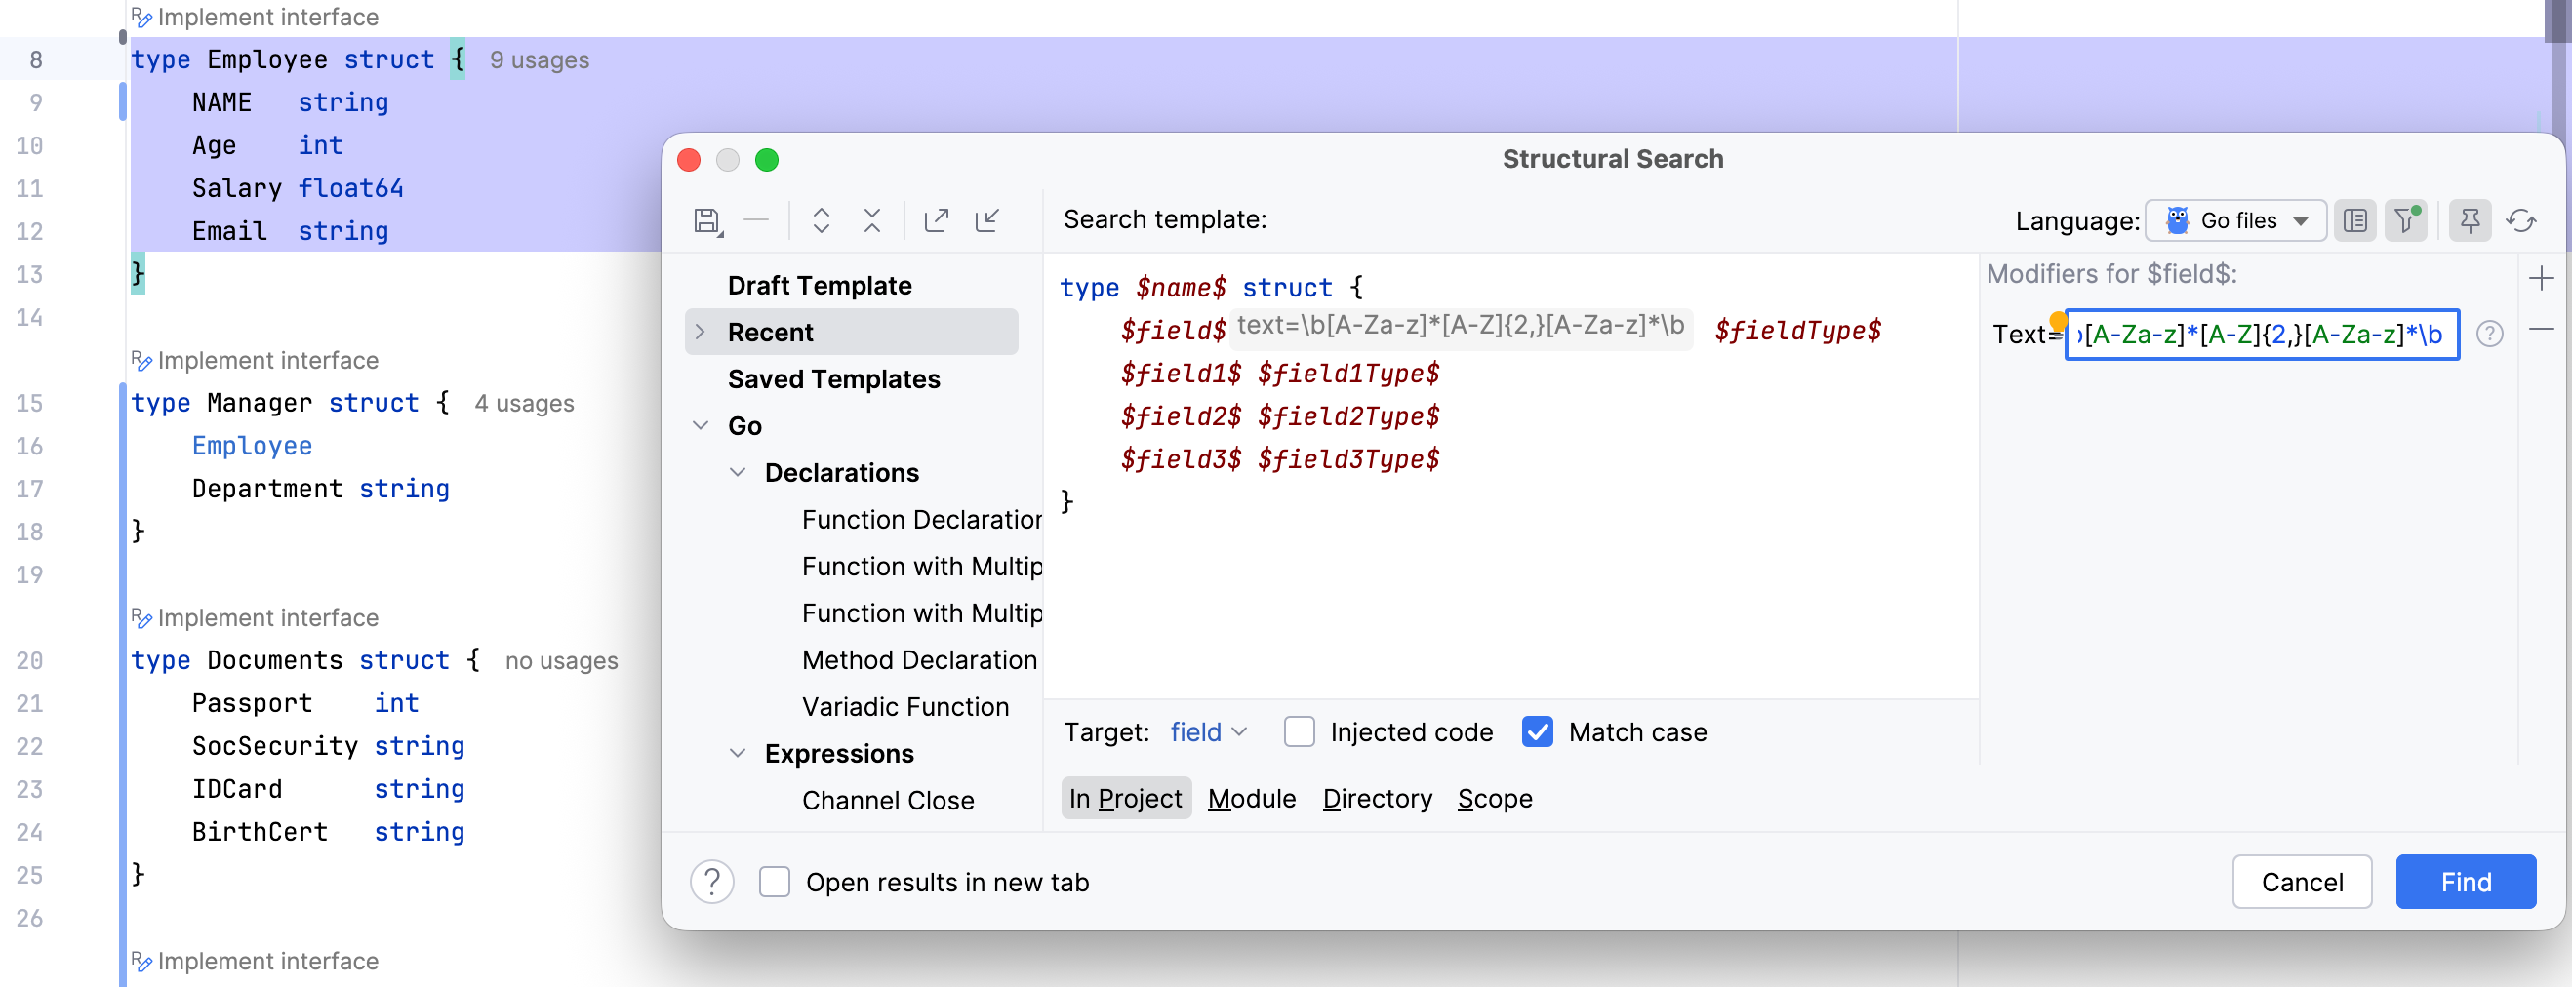Enable the Injected code checkbox

pos(1299,731)
